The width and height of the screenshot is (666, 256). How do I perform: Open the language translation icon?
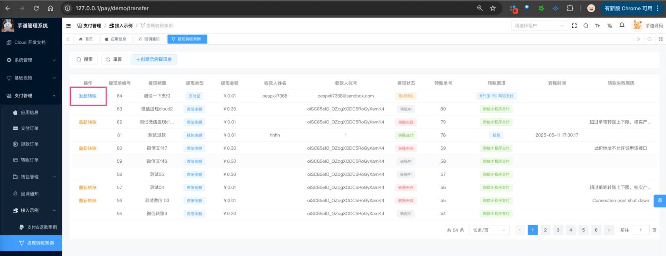(x=610, y=26)
